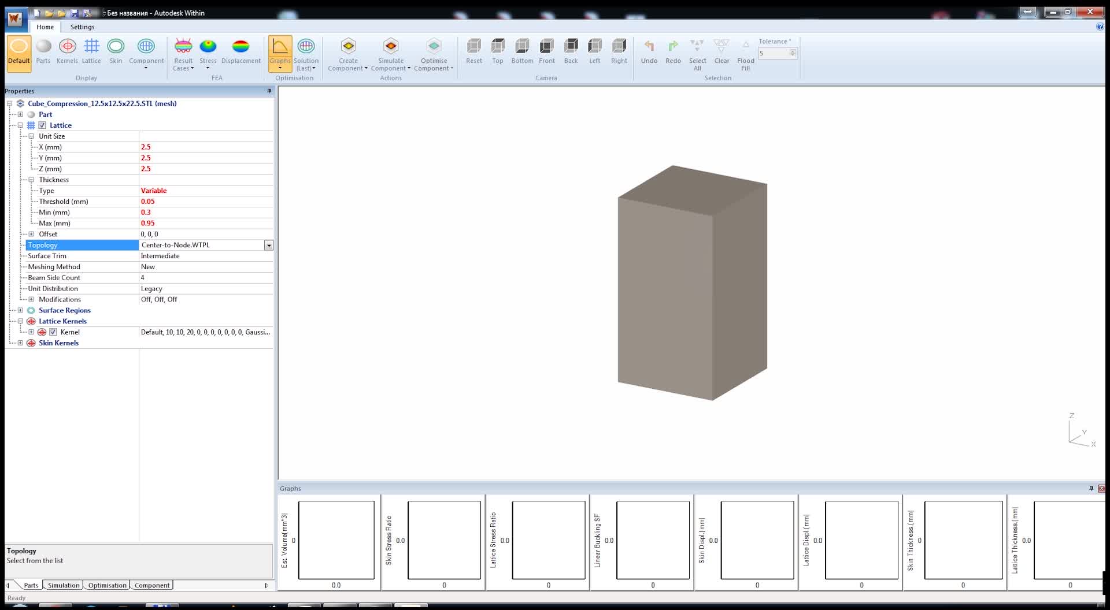Open the Topology dropdown arrow
The image size is (1110, 610).
269,246
